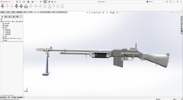
Task: Open Design Library in task pane
Action: (x=182, y=20)
